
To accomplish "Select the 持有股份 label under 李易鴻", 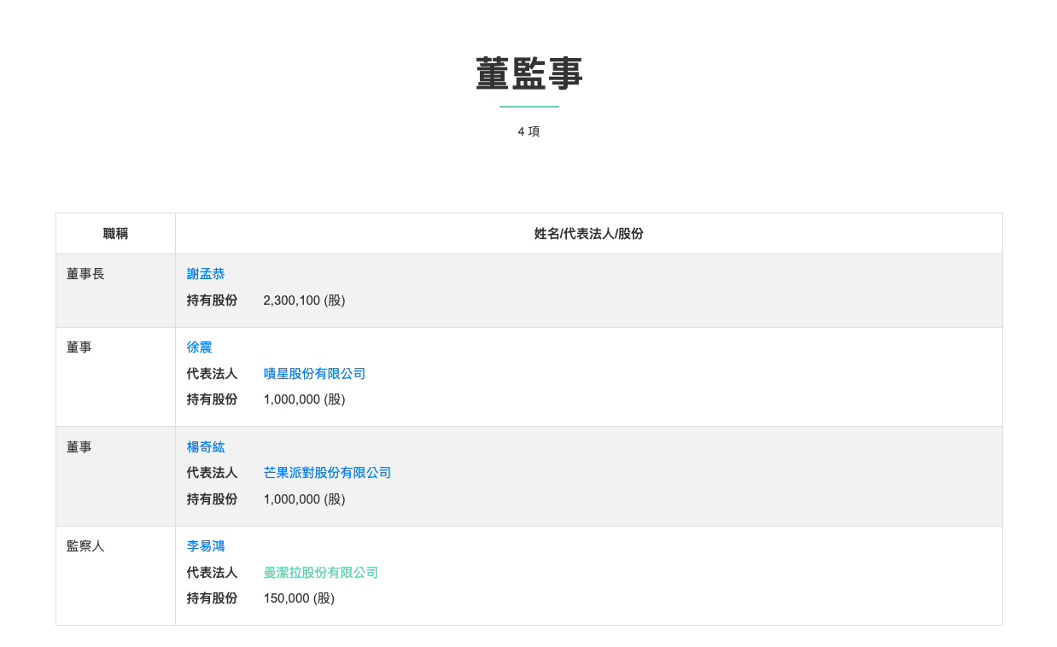I will [x=213, y=598].
